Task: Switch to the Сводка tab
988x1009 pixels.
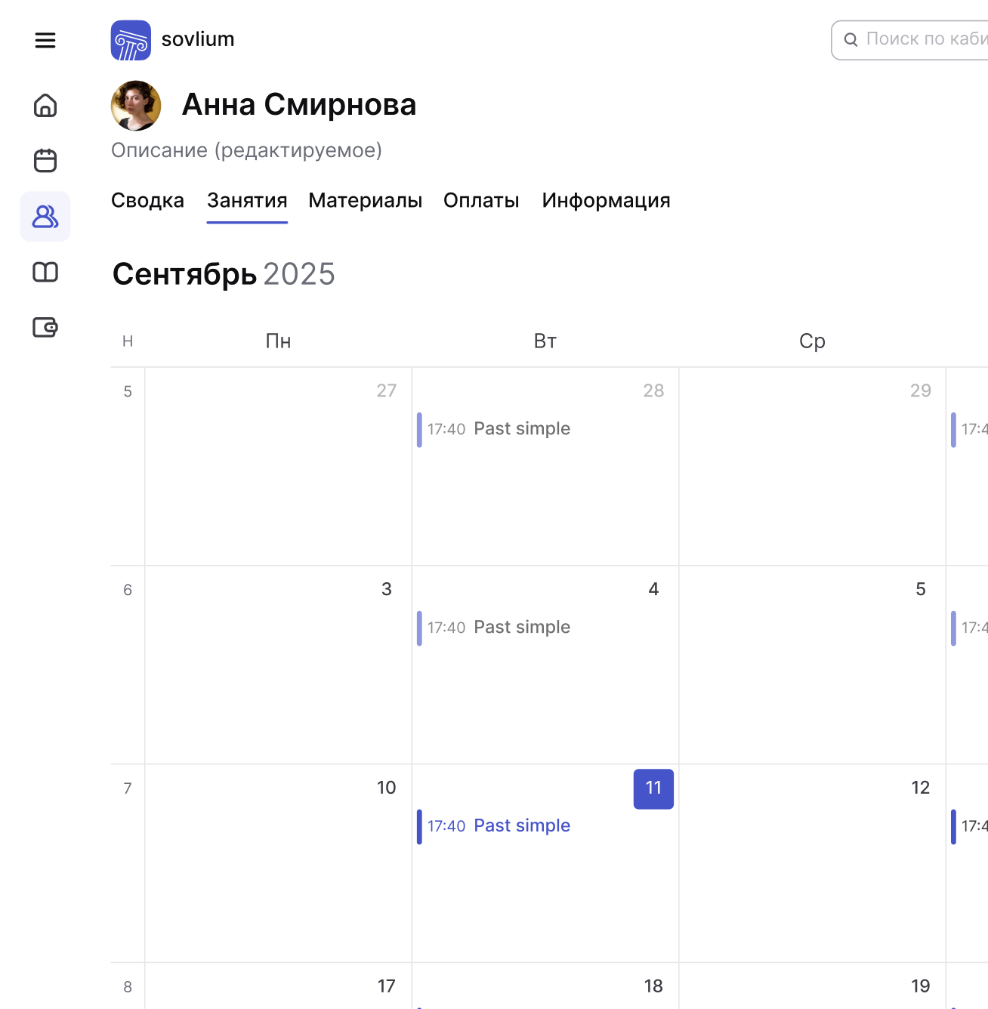Action: tap(147, 201)
